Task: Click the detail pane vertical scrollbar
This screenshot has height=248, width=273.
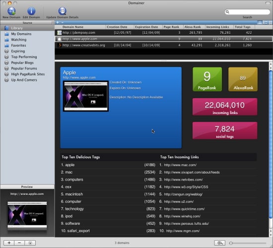Action: coord(271,144)
